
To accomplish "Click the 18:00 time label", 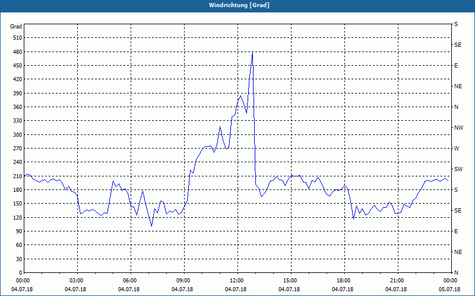I will [344, 281].
